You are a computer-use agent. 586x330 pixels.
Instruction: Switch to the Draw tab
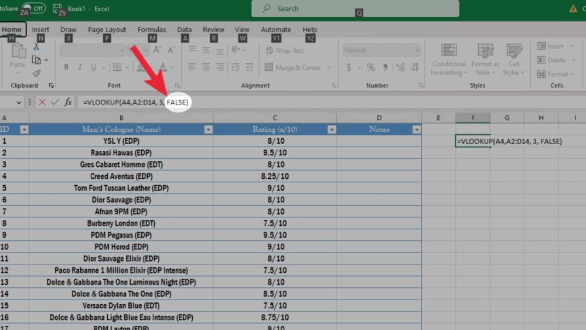click(x=68, y=29)
